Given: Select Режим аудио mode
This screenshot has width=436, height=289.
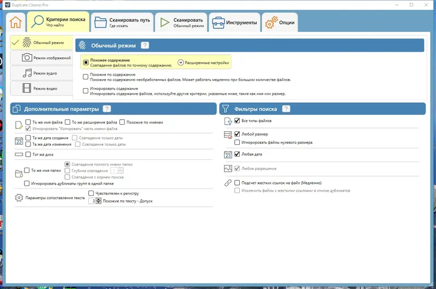Looking at the screenshot, I should 42,73.
